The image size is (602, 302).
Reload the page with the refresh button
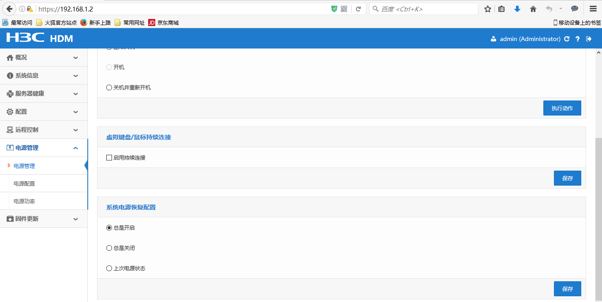pos(359,9)
